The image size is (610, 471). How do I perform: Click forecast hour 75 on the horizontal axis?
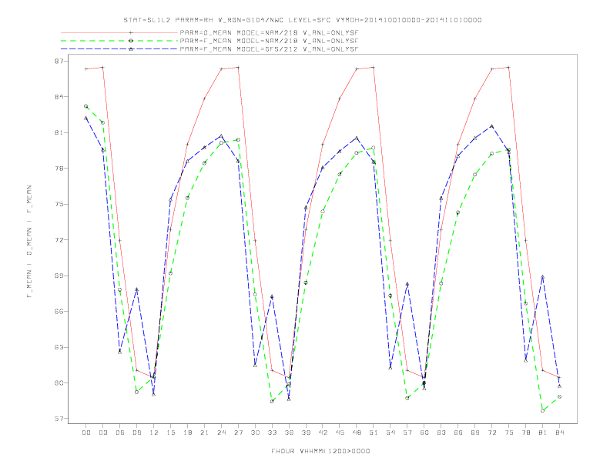coord(509,433)
